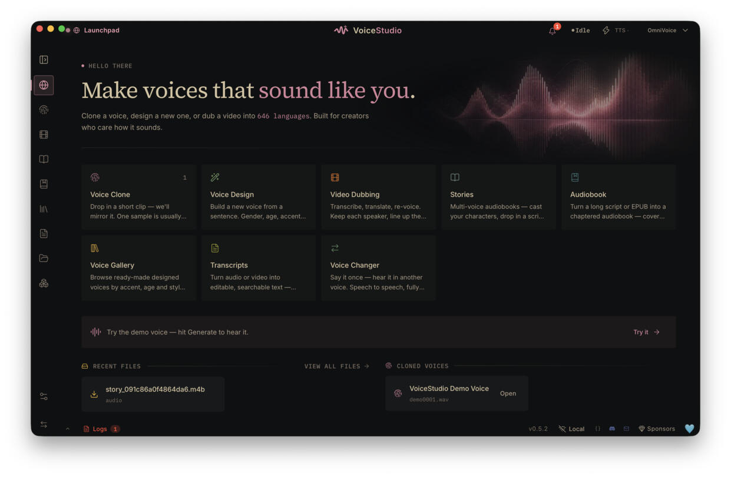Expand the Logs panel chevron
This screenshot has width=731, height=477.
tap(68, 429)
